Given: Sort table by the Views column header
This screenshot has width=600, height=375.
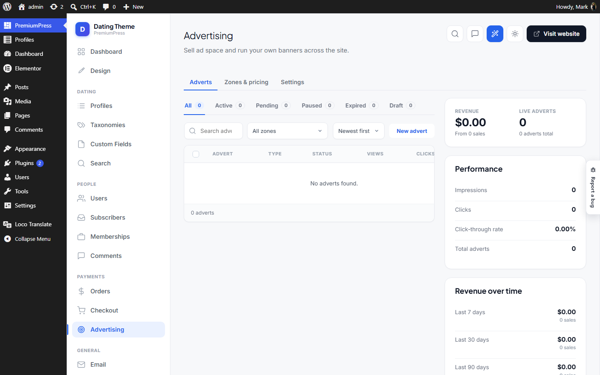Looking at the screenshot, I should pyautogui.click(x=375, y=154).
